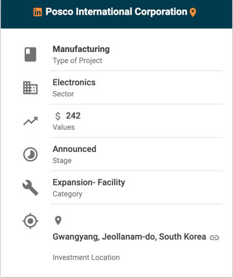Click the Expansion- Facility category value
Image resolution: width=233 pixels, height=278 pixels.
89,182
